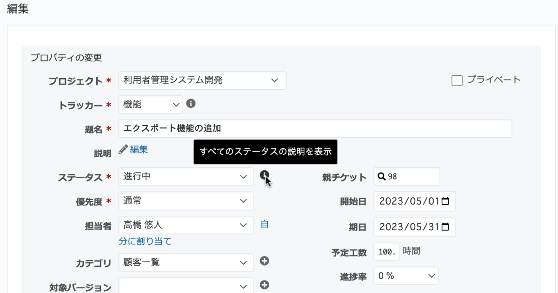Open the カテゴリ dropdown showing 顧客一覧
The width and height of the screenshot is (558, 293).
tap(186, 262)
